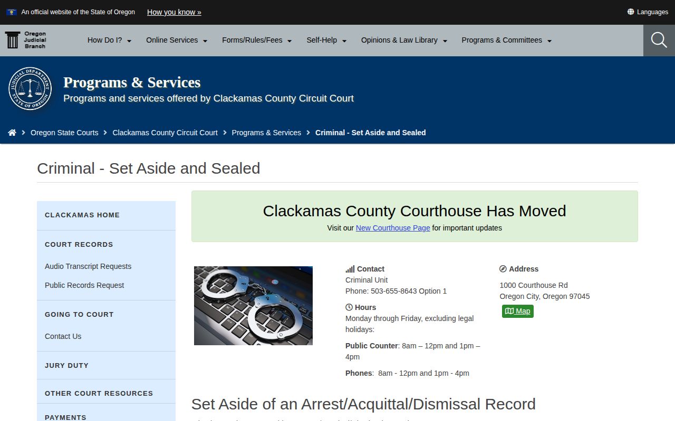Click the Criminal Unit contact text
675x421 pixels.
(367, 280)
